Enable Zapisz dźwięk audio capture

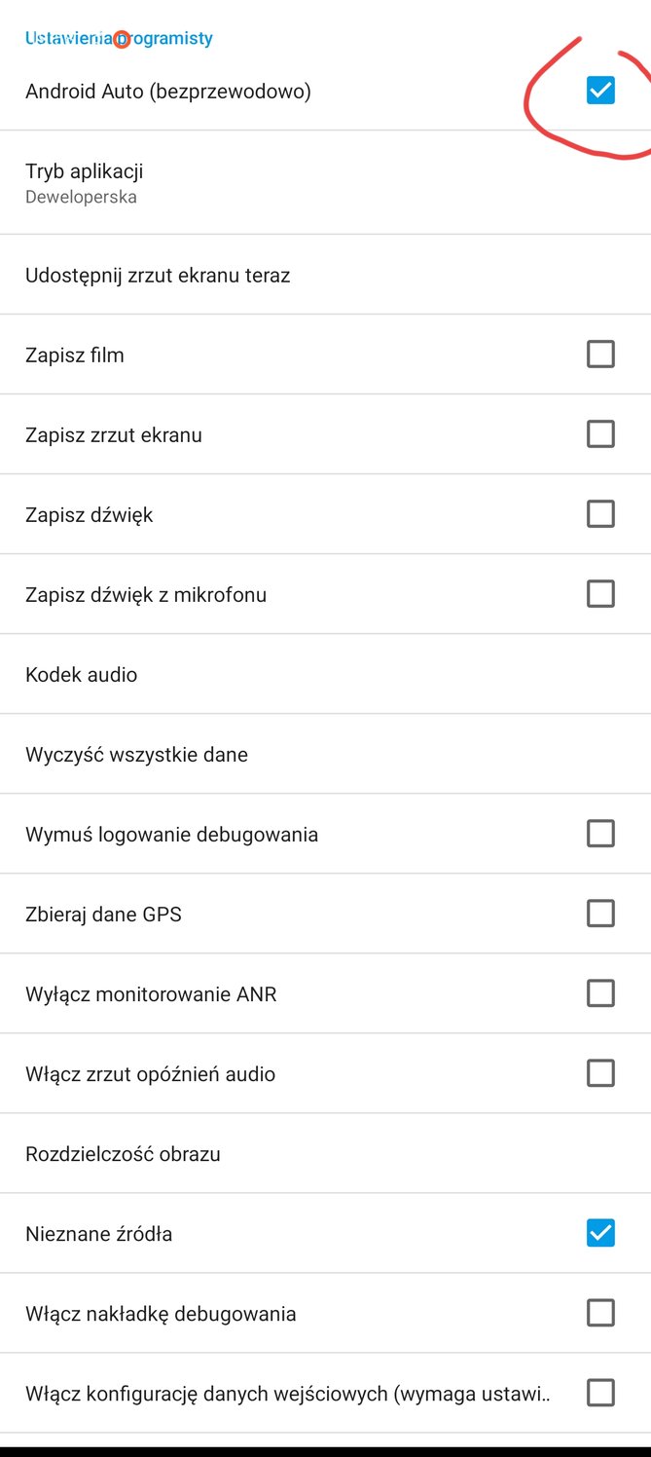tap(600, 513)
